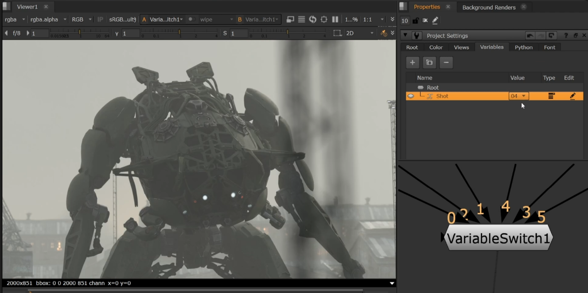Toggle the properties panel lock icon
588x293 pixels.
[x=415, y=21]
